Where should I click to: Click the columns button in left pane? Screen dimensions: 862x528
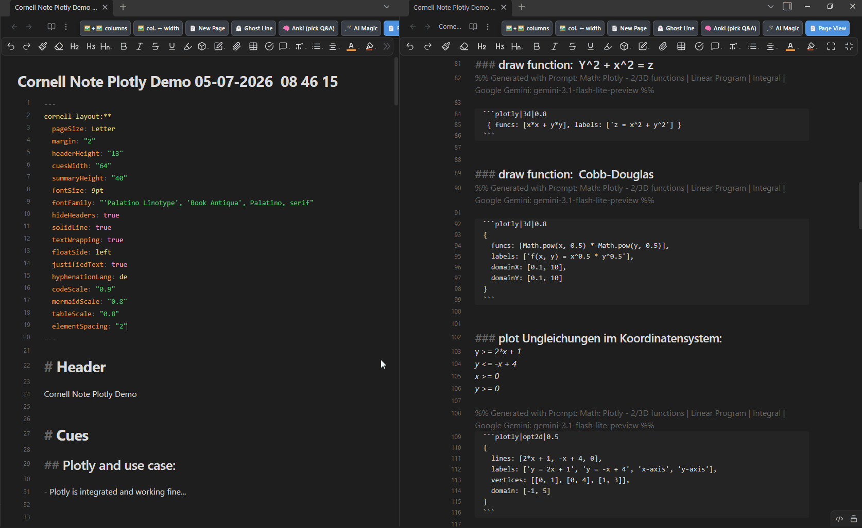tap(106, 28)
